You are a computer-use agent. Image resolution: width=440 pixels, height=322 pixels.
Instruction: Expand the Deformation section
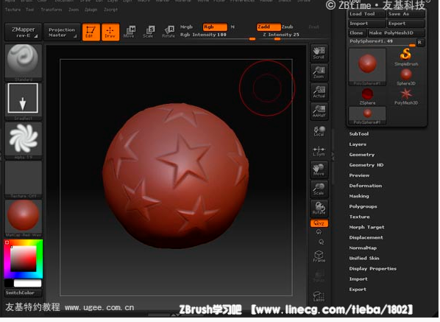click(366, 186)
